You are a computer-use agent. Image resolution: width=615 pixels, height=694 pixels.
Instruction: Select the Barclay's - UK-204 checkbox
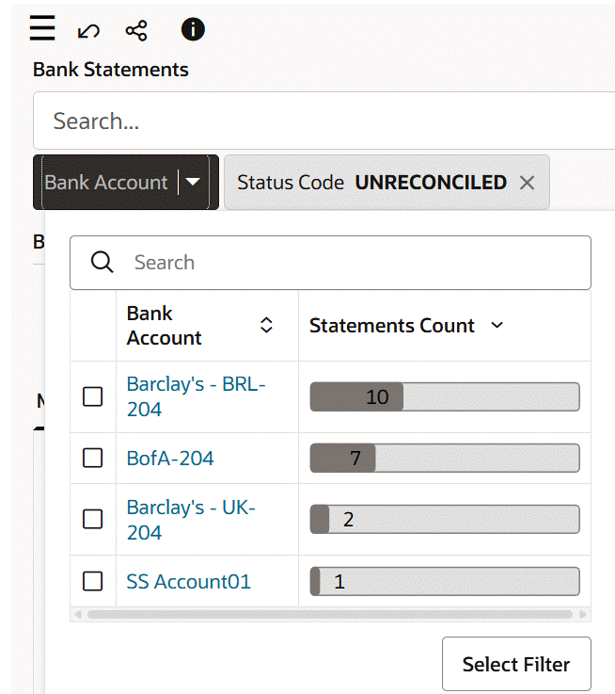93,520
